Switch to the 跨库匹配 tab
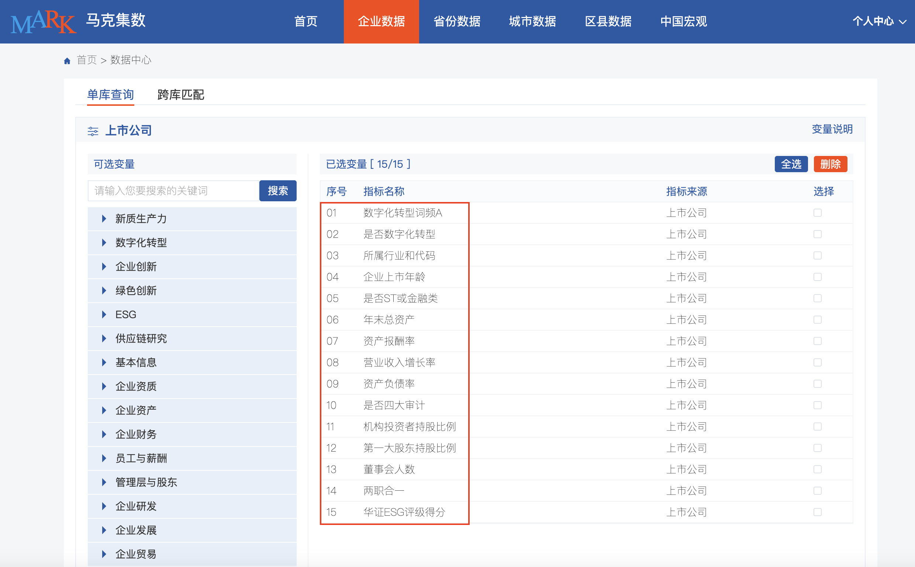 tap(181, 95)
